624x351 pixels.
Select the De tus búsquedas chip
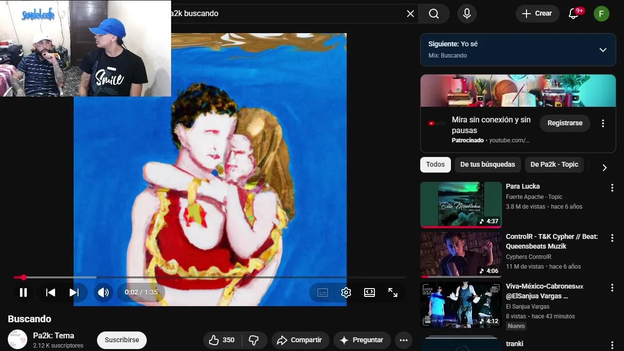click(x=487, y=165)
